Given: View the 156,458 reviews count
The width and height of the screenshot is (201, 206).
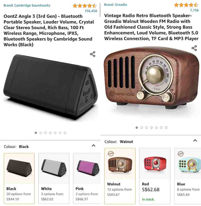Looking at the screenshot, I should (91, 11).
